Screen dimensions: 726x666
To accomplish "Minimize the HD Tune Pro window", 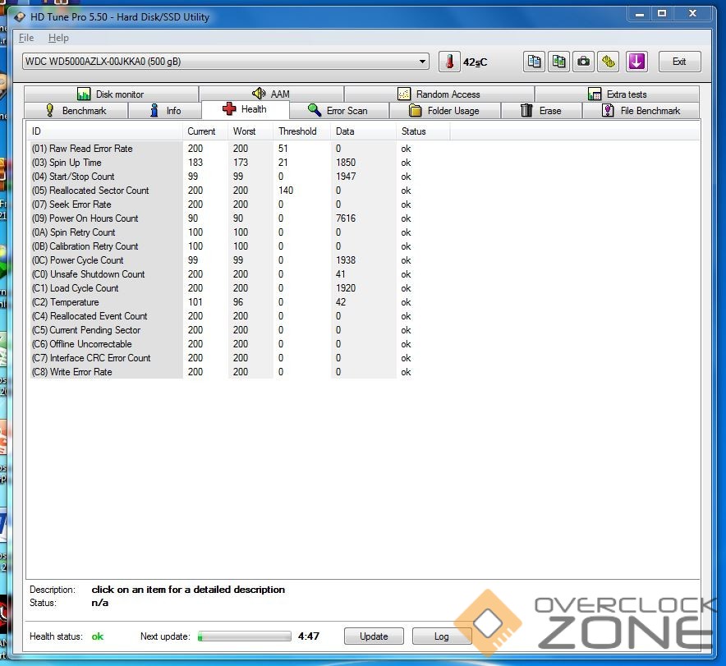I will pos(640,13).
